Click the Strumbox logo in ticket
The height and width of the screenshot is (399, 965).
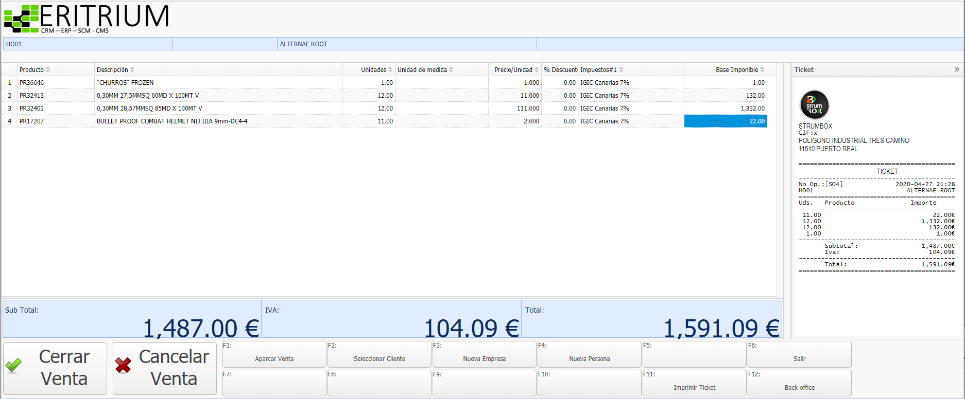click(814, 105)
